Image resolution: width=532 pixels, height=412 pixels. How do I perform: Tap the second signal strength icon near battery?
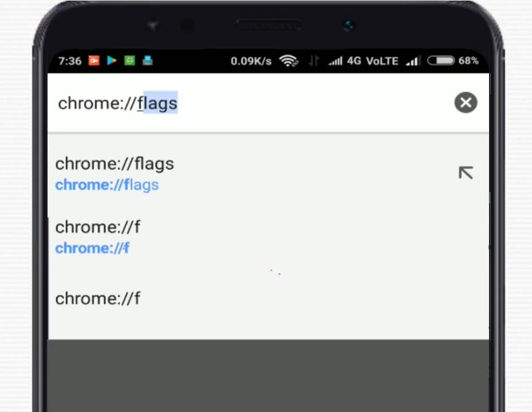click(x=413, y=61)
